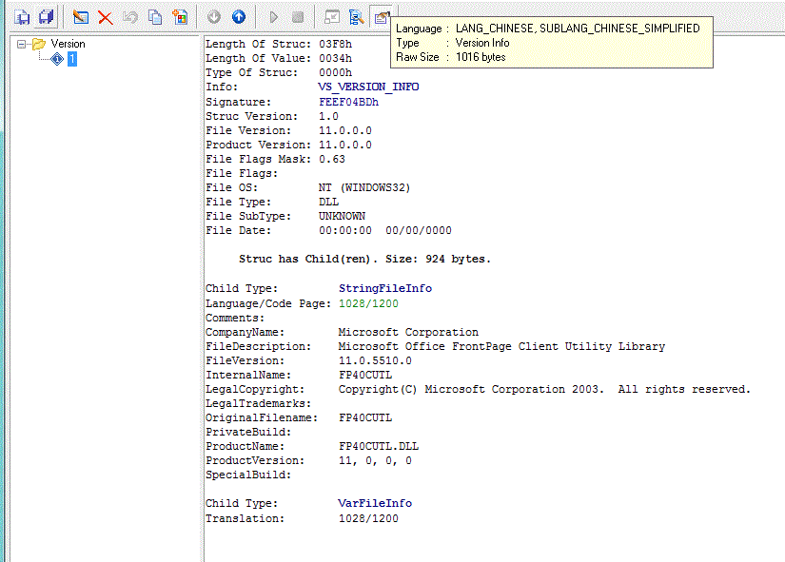Image resolution: width=785 pixels, height=562 pixels.
Task: Click the Translation 1028/1200 value
Action: pos(368,518)
